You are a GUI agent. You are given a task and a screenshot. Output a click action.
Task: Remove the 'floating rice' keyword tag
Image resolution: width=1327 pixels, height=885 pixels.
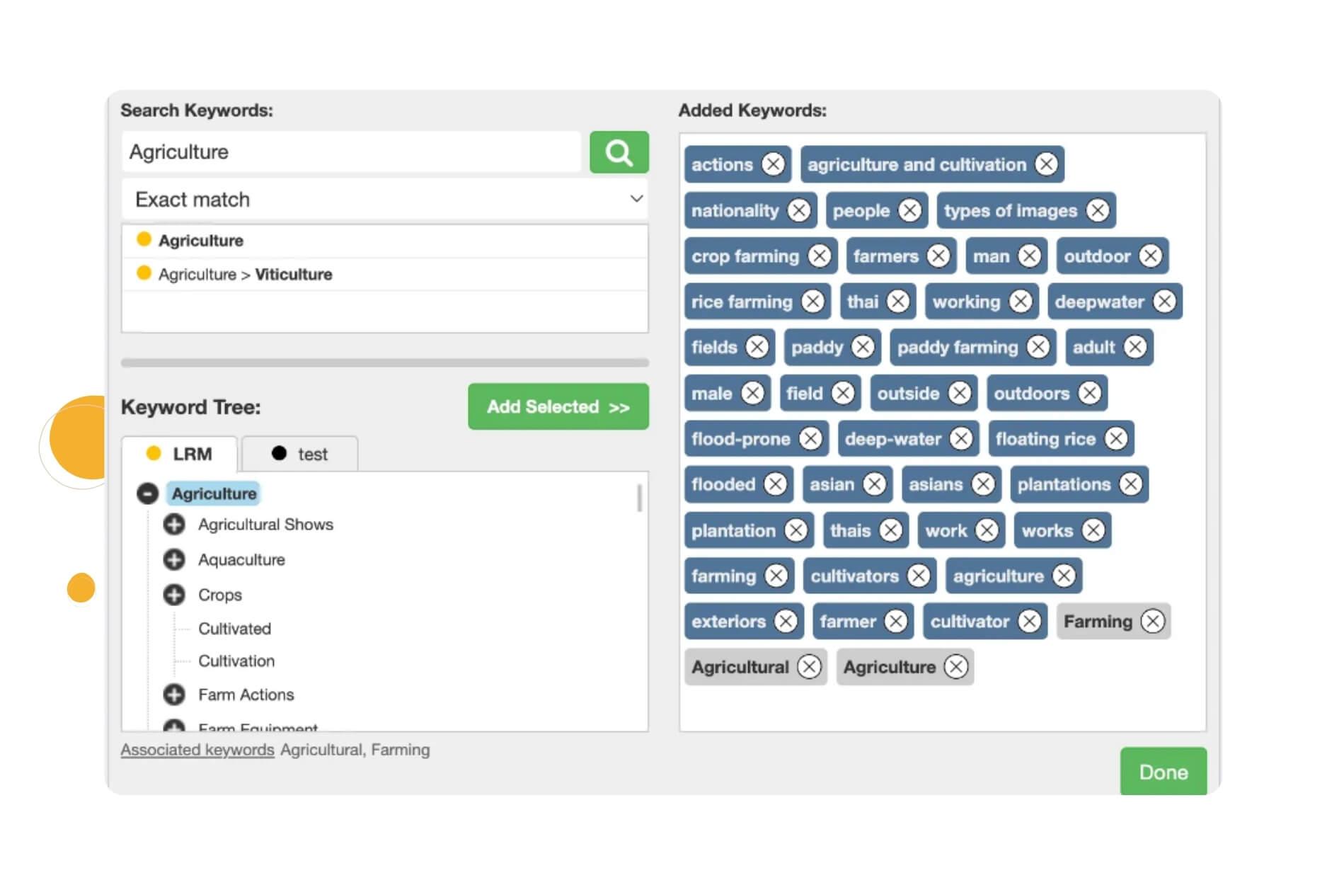pos(1115,439)
